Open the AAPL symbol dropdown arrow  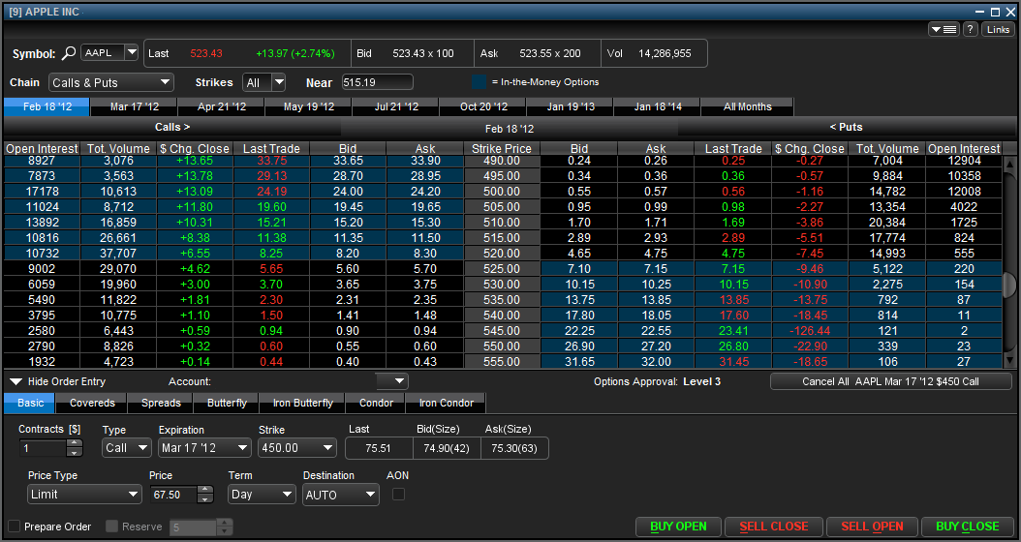tap(132, 52)
